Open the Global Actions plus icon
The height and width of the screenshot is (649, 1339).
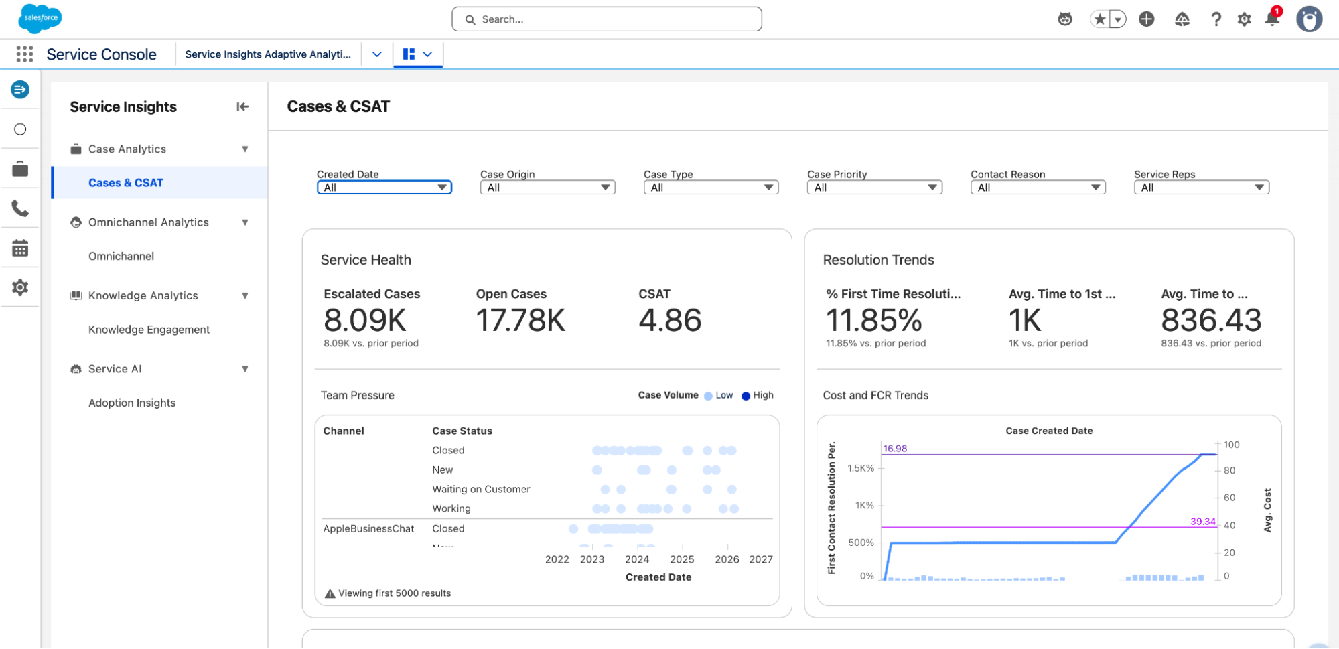1147,19
